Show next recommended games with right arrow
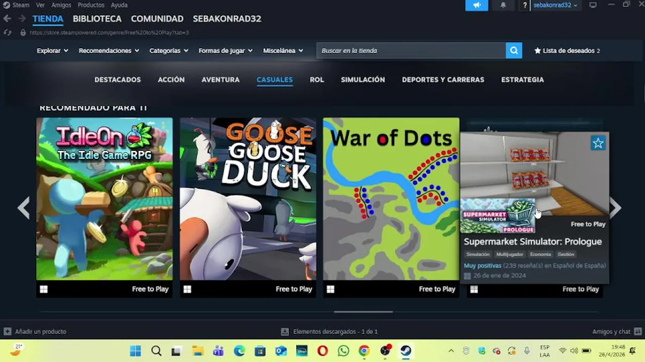Image resolution: width=645 pixels, height=362 pixels. pos(615,208)
